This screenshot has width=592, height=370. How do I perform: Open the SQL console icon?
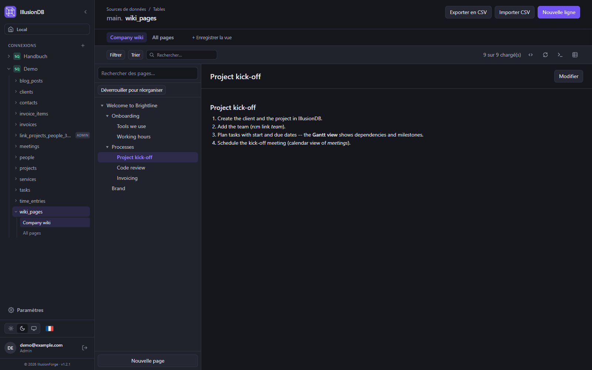pos(560,55)
